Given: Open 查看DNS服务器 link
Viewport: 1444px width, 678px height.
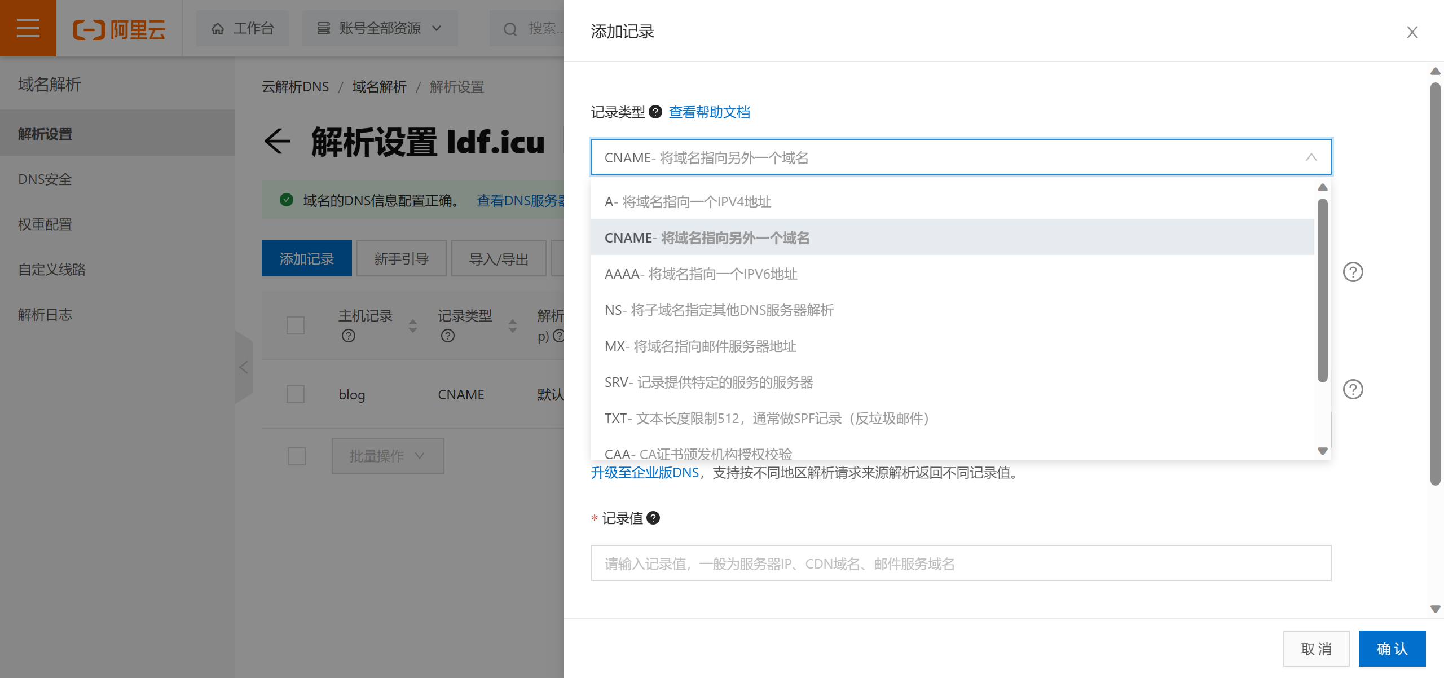Looking at the screenshot, I should coord(520,200).
